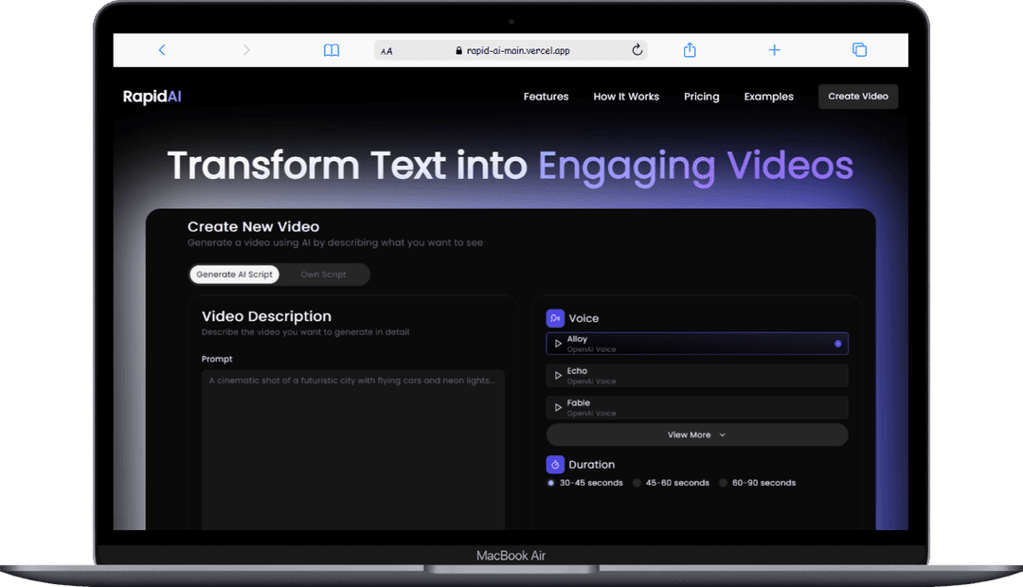The width and height of the screenshot is (1023, 587).
Task: Select the Generate AI Script tab
Action: [234, 275]
